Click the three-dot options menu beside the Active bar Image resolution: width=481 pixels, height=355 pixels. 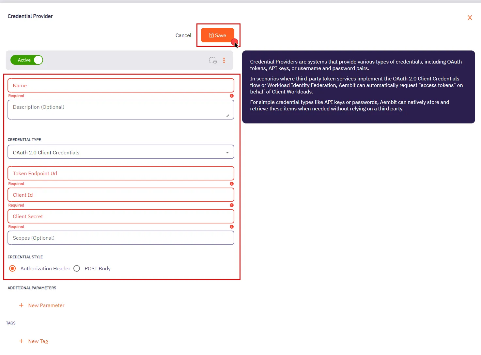(x=224, y=60)
